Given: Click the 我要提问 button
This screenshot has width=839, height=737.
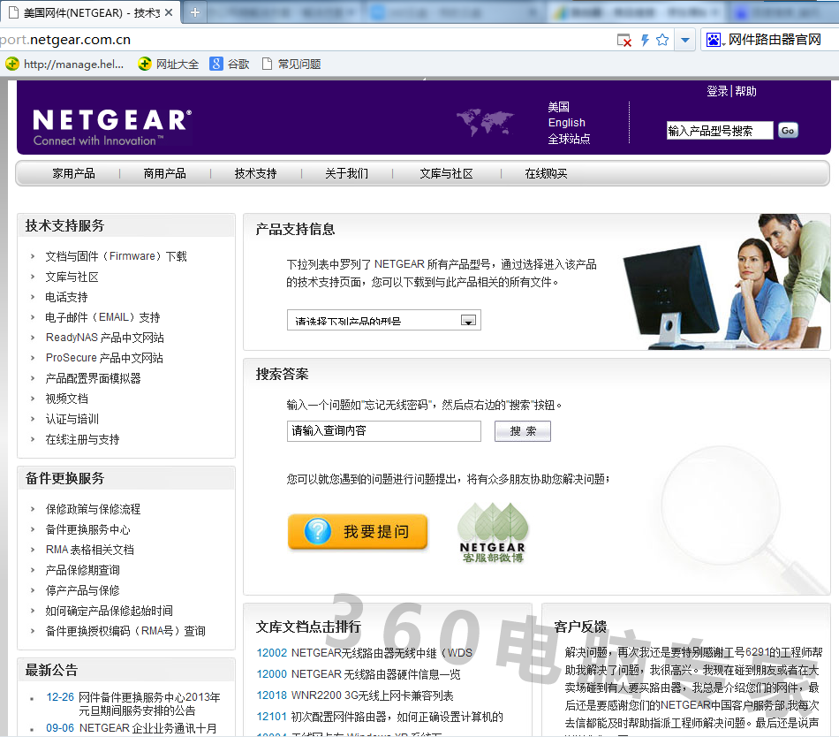Looking at the screenshot, I should (358, 531).
